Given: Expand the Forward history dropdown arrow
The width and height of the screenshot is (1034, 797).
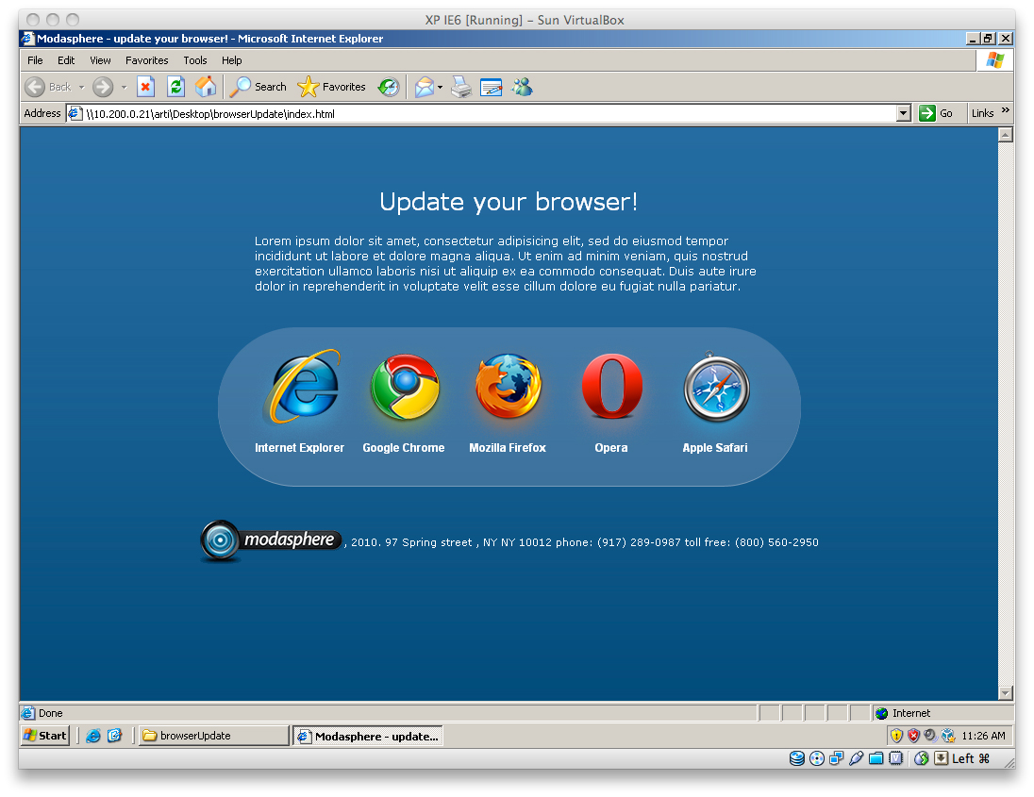Looking at the screenshot, I should pyautogui.click(x=124, y=87).
